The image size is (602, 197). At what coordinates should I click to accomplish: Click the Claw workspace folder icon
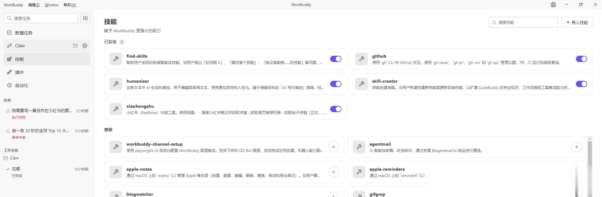coord(6,158)
